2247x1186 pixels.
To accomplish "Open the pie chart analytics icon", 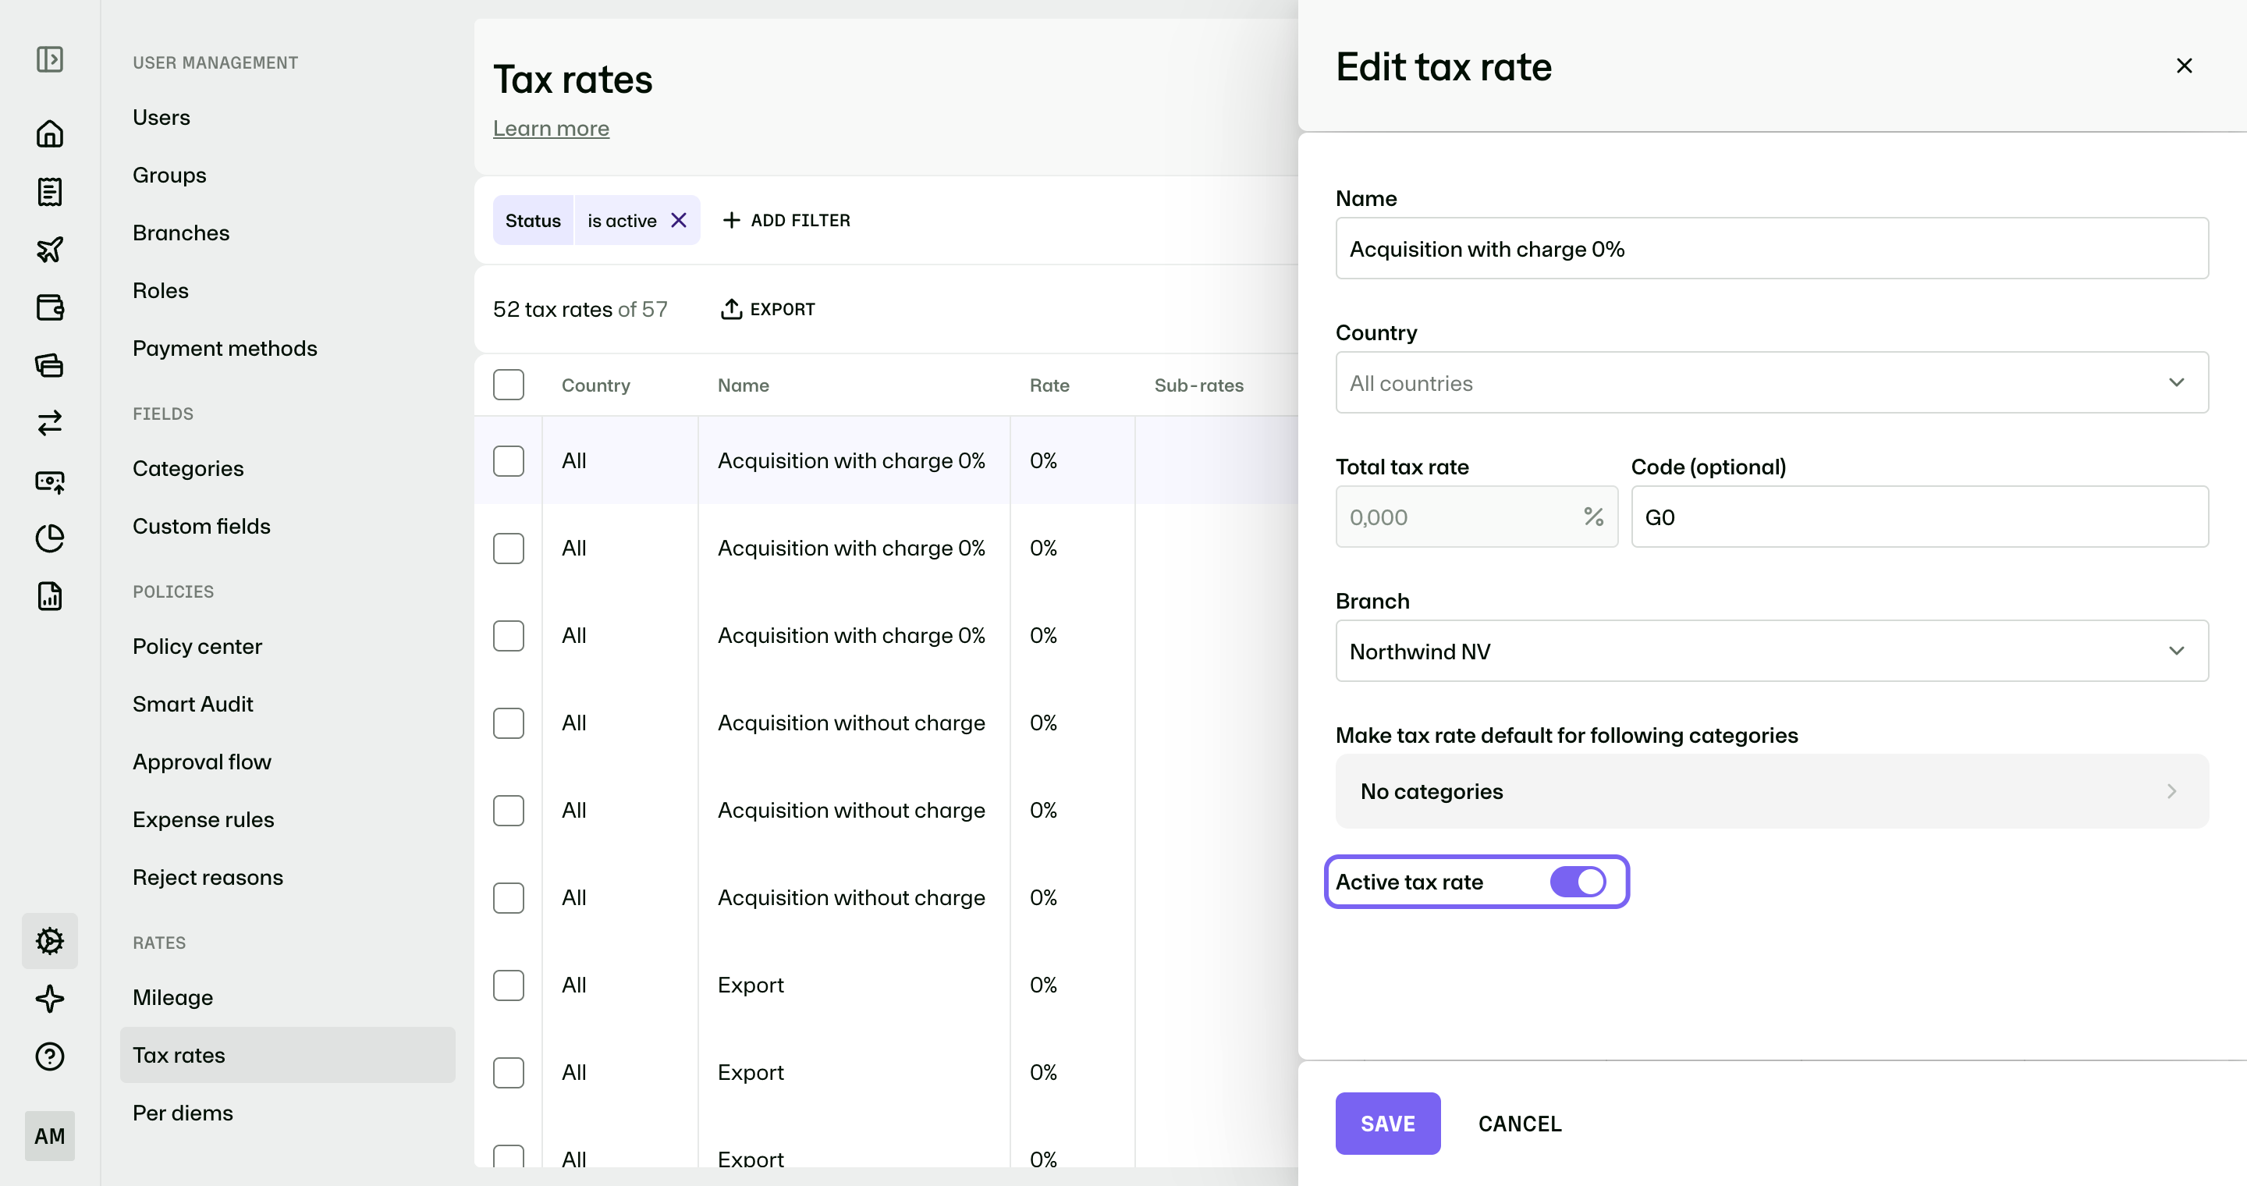I will (50, 538).
